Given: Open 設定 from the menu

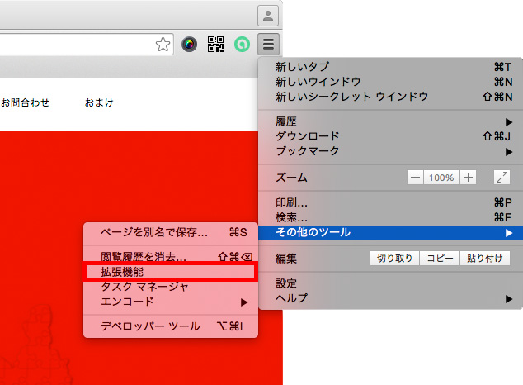Looking at the screenshot, I should point(390,283).
